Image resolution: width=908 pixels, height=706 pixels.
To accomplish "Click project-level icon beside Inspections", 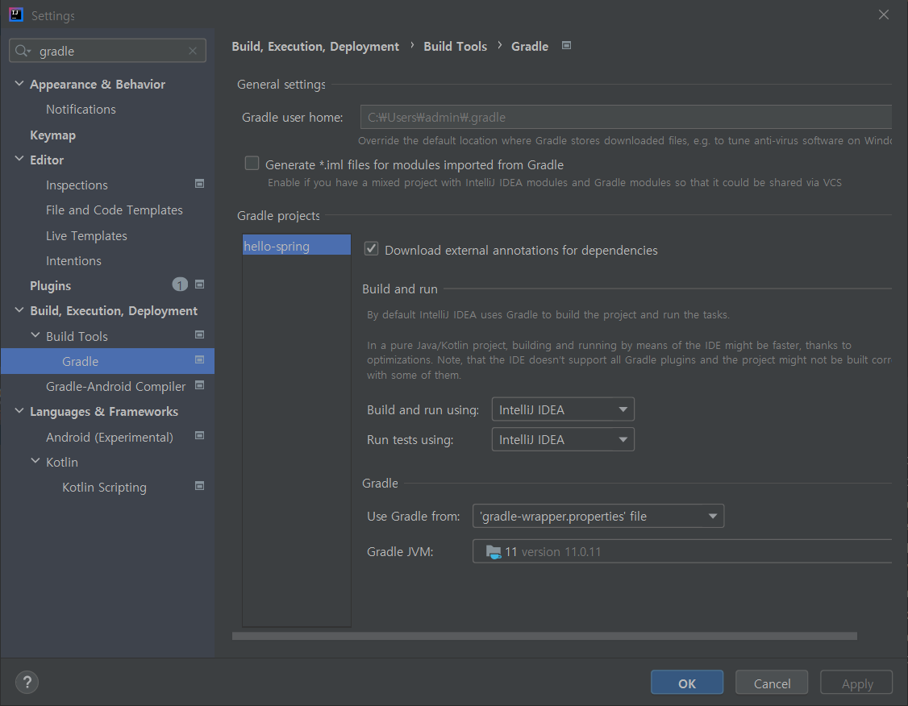I will pos(199,184).
